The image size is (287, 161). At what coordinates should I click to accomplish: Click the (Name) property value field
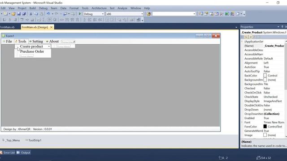tap(274, 46)
